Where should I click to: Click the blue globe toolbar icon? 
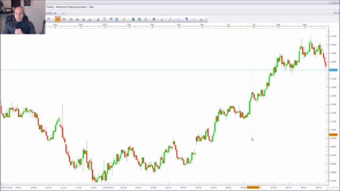click(x=117, y=19)
